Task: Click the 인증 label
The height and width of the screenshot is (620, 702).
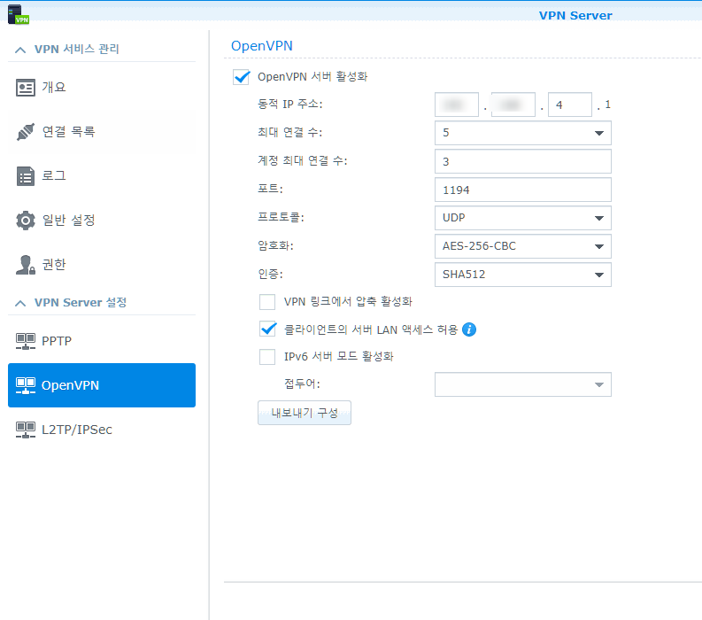Action: click(x=270, y=274)
